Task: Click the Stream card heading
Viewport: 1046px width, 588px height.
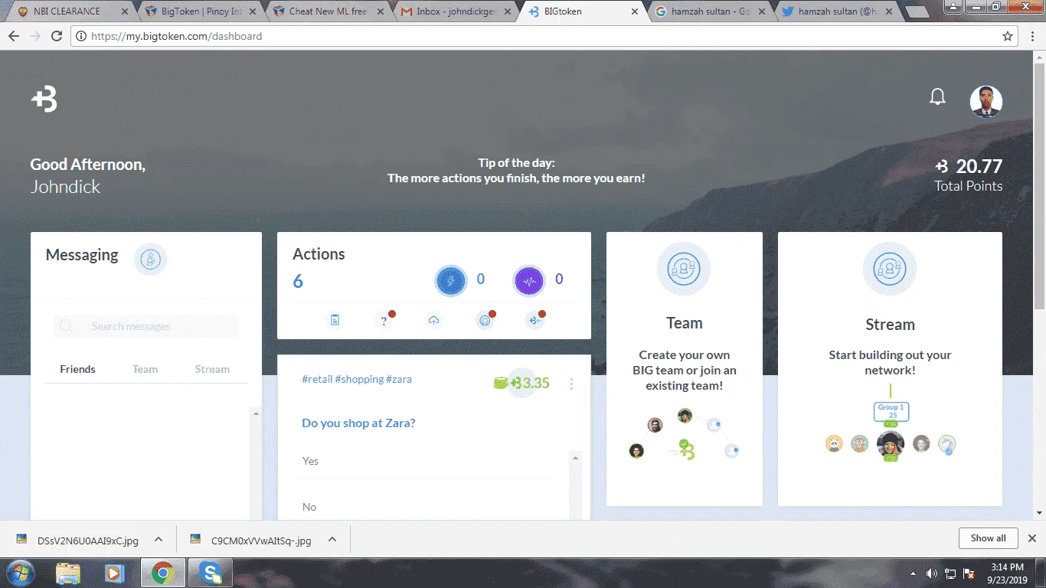Action: (890, 325)
